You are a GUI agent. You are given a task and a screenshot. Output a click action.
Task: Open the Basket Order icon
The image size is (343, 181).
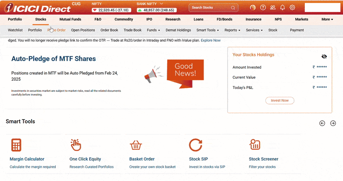click(136, 145)
